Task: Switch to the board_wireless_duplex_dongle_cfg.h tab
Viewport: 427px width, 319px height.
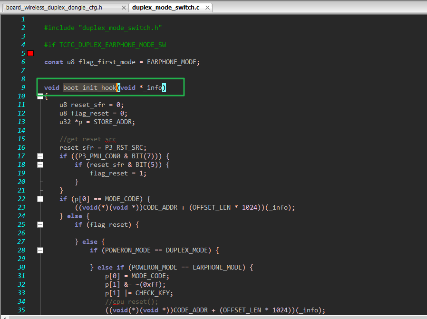Action: point(54,7)
